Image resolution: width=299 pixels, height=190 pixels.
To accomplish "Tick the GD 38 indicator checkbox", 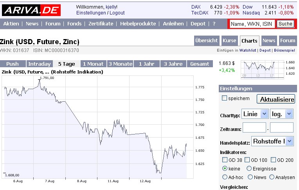I will pos(225,160).
